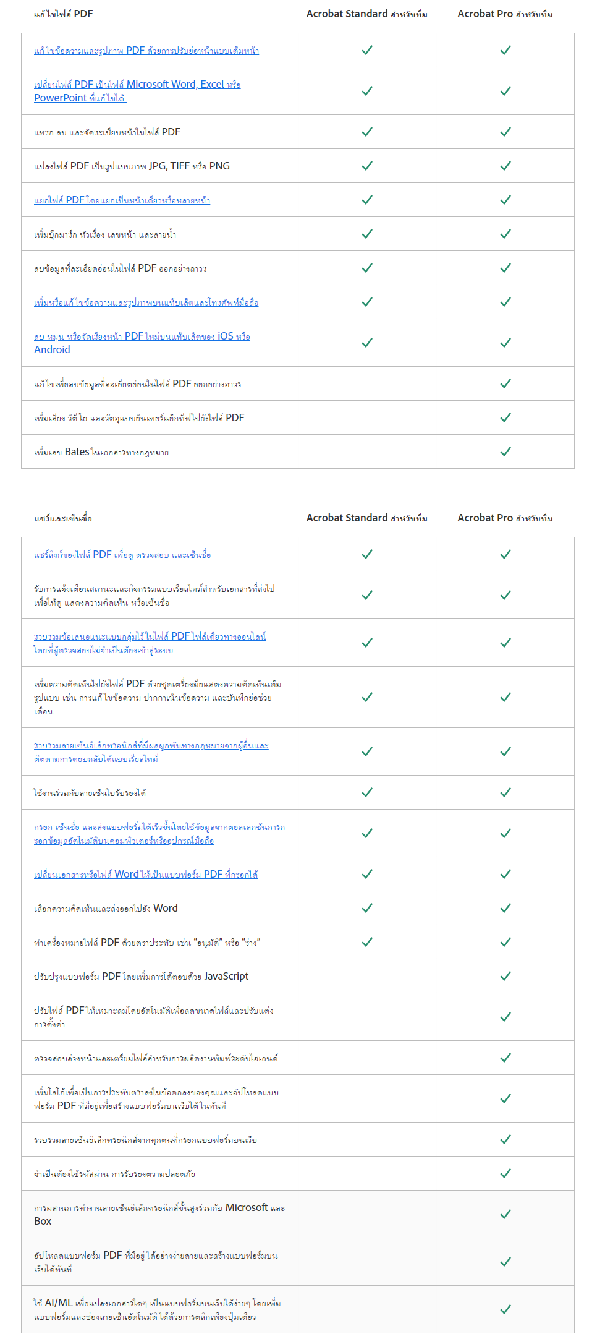Image resolution: width=592 pixels, height=1344 pixels.
Task: Open the Word to fillable PDF form link
Action: click(x=146, y=874)
